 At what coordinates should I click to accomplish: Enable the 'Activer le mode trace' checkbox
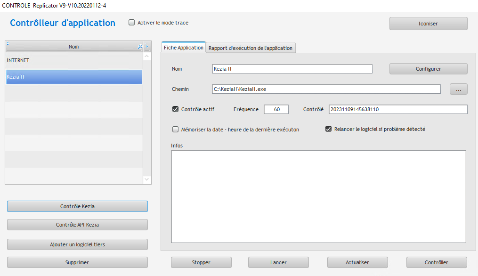132,23
